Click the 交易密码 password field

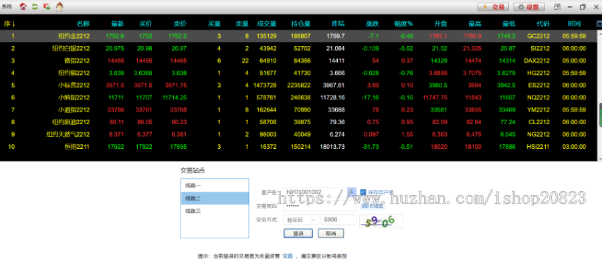click(x=320, y=206)
